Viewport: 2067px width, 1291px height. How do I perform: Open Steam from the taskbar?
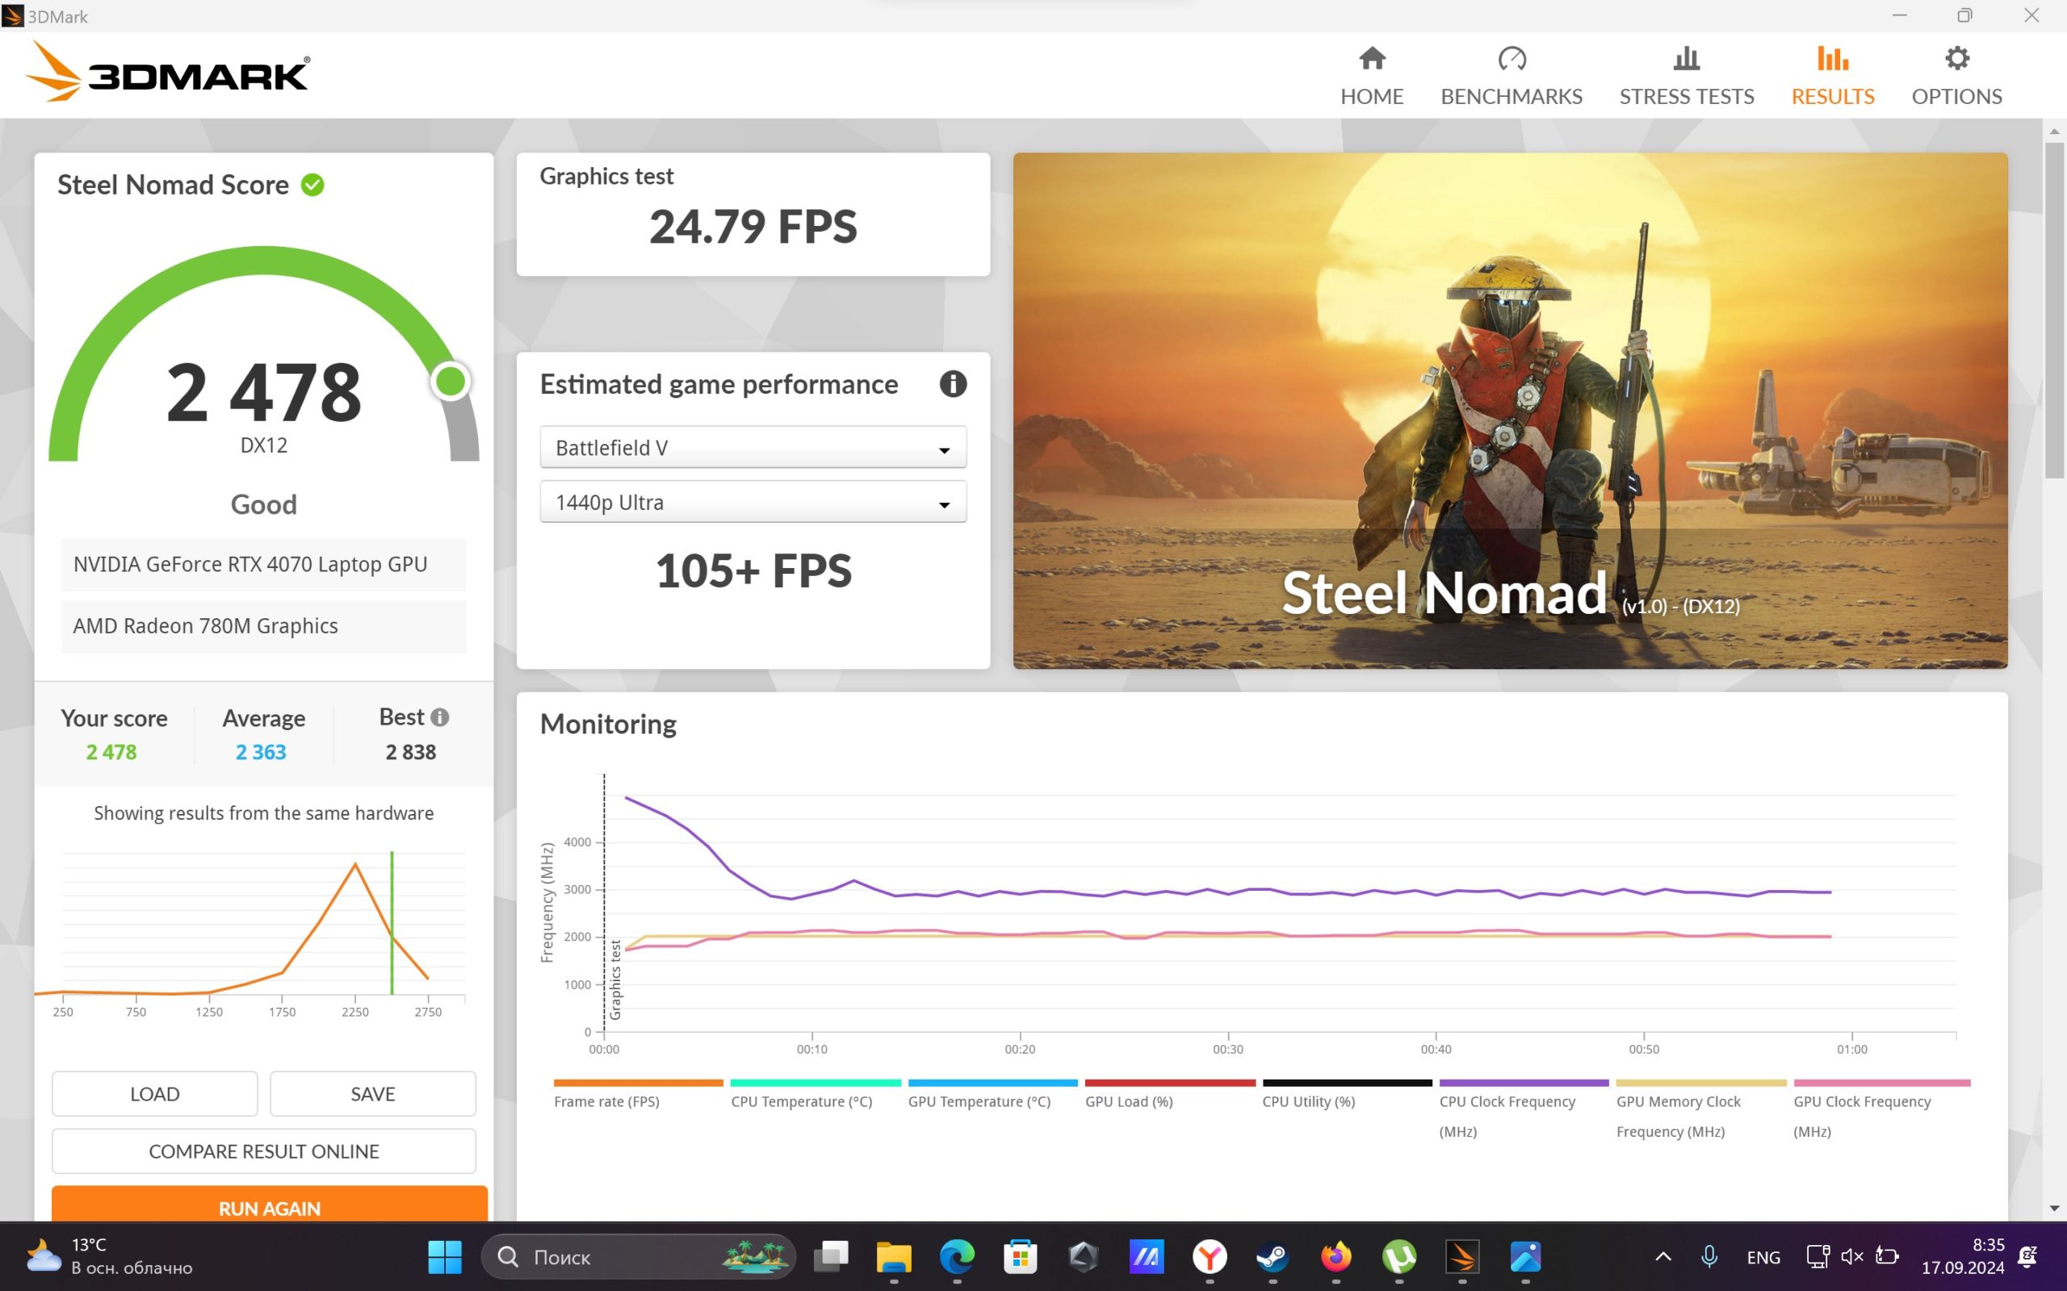[1272, 1257]
